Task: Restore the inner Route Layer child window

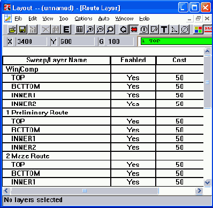Action: pos(198,19)
